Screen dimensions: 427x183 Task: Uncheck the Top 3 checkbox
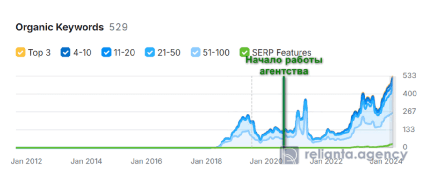point(20,52)
